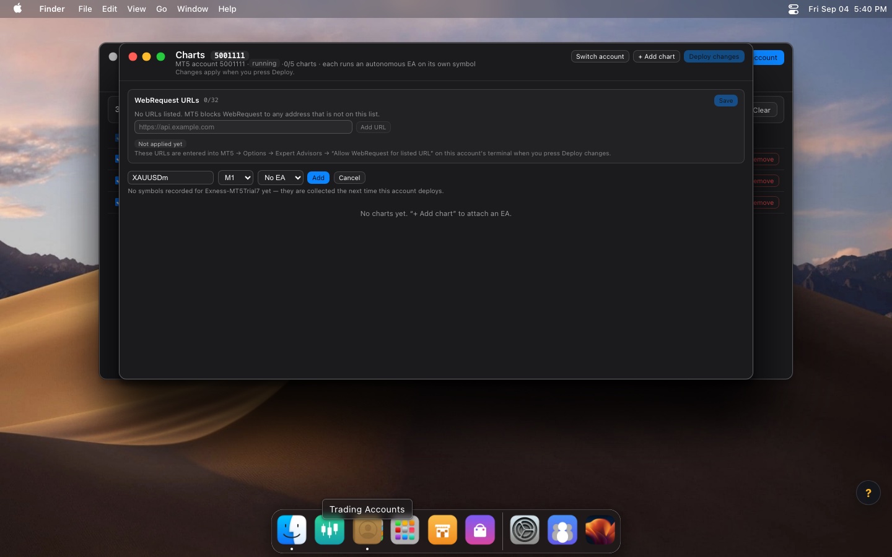This screenshot has width=892, height=557.
Task: Expand the M1 timeframe dropdown
Action: click(235, 178)
